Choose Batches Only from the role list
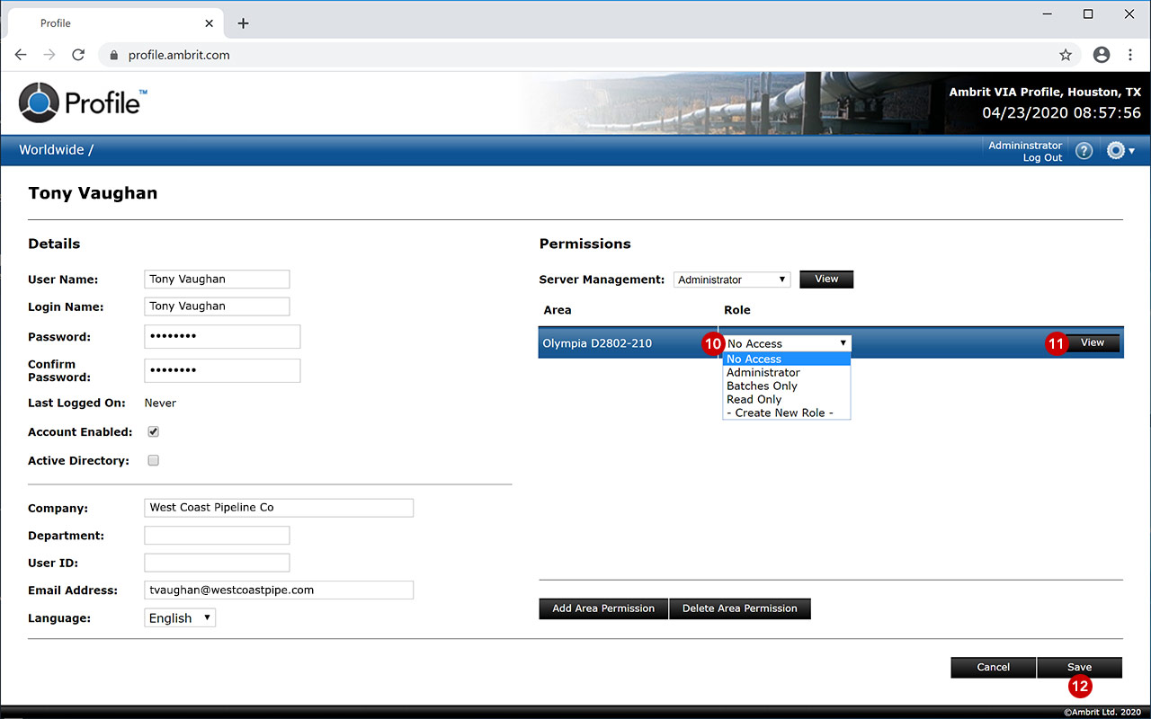 tap(762, 386)
